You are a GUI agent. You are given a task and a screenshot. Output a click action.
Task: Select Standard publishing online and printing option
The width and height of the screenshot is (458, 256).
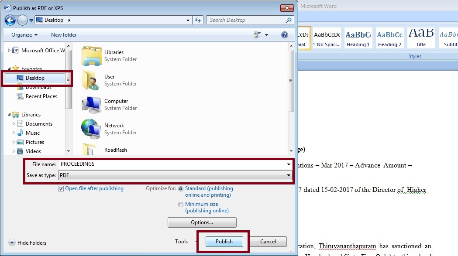pyautogui.click(x=181, y=189)
